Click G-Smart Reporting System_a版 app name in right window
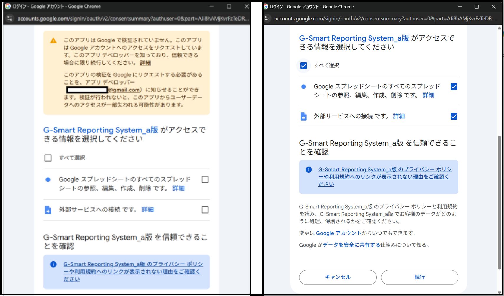This screenshot has width=504, height=296. click(x=354, y=38)
